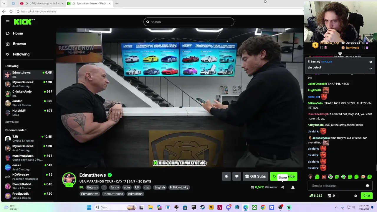Select the adin tag

click(127, 187)
